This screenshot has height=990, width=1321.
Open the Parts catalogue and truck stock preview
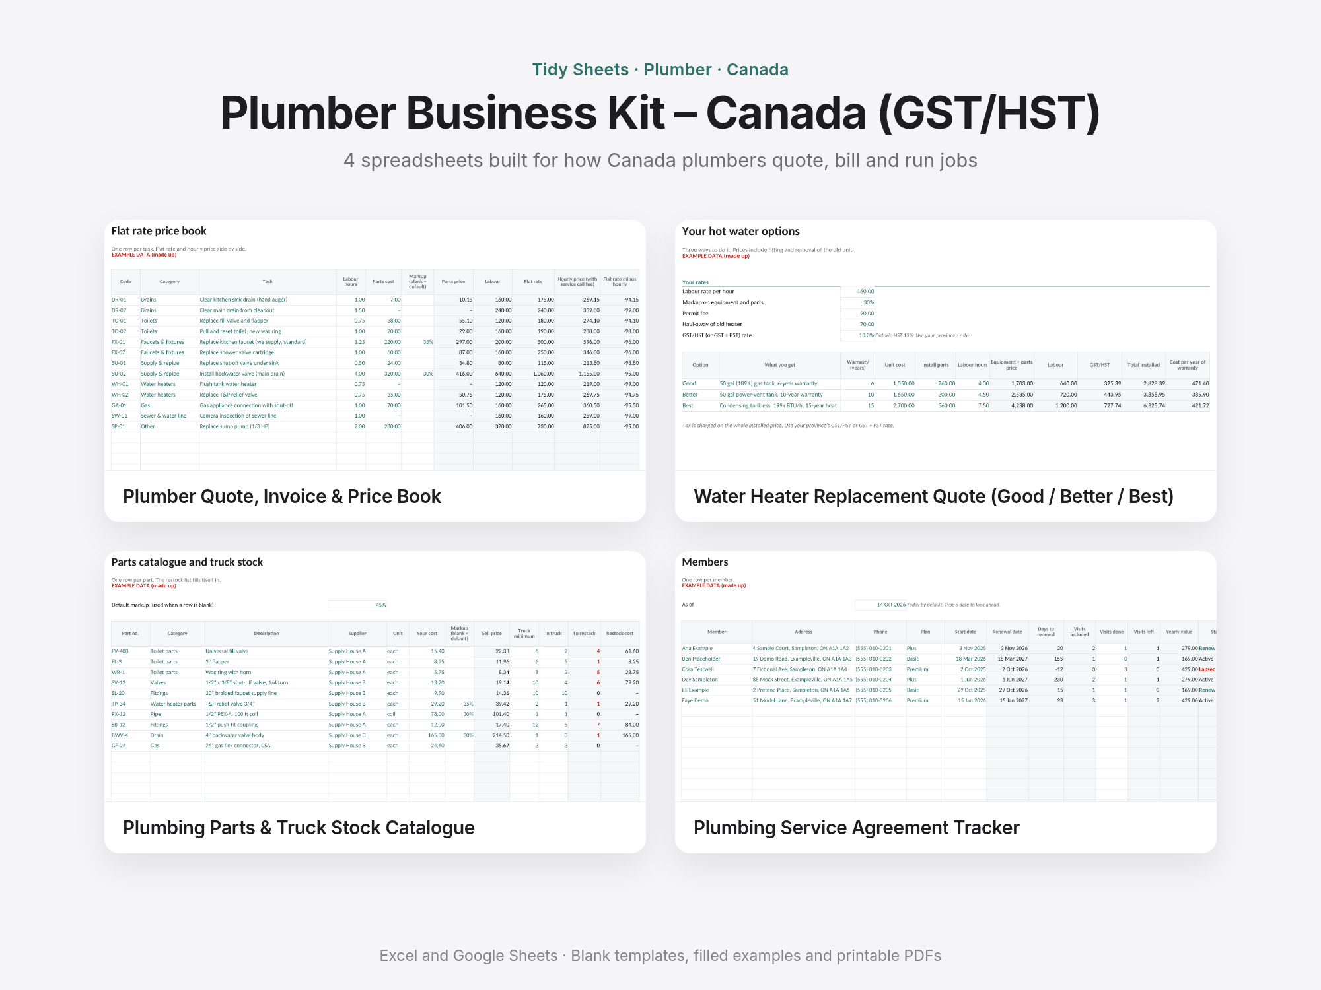pyautogui.click(x=375, y=676)
